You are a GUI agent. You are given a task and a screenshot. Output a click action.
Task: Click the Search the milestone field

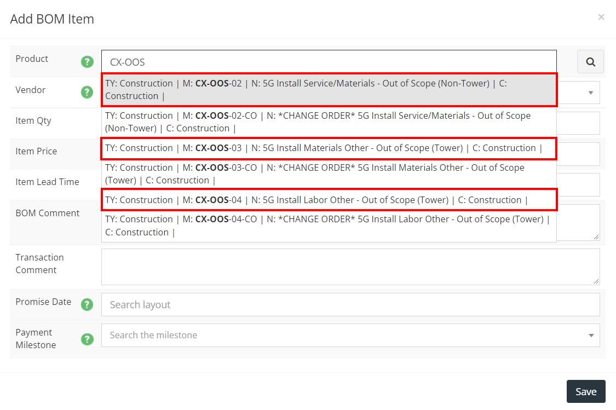[350, 336]
